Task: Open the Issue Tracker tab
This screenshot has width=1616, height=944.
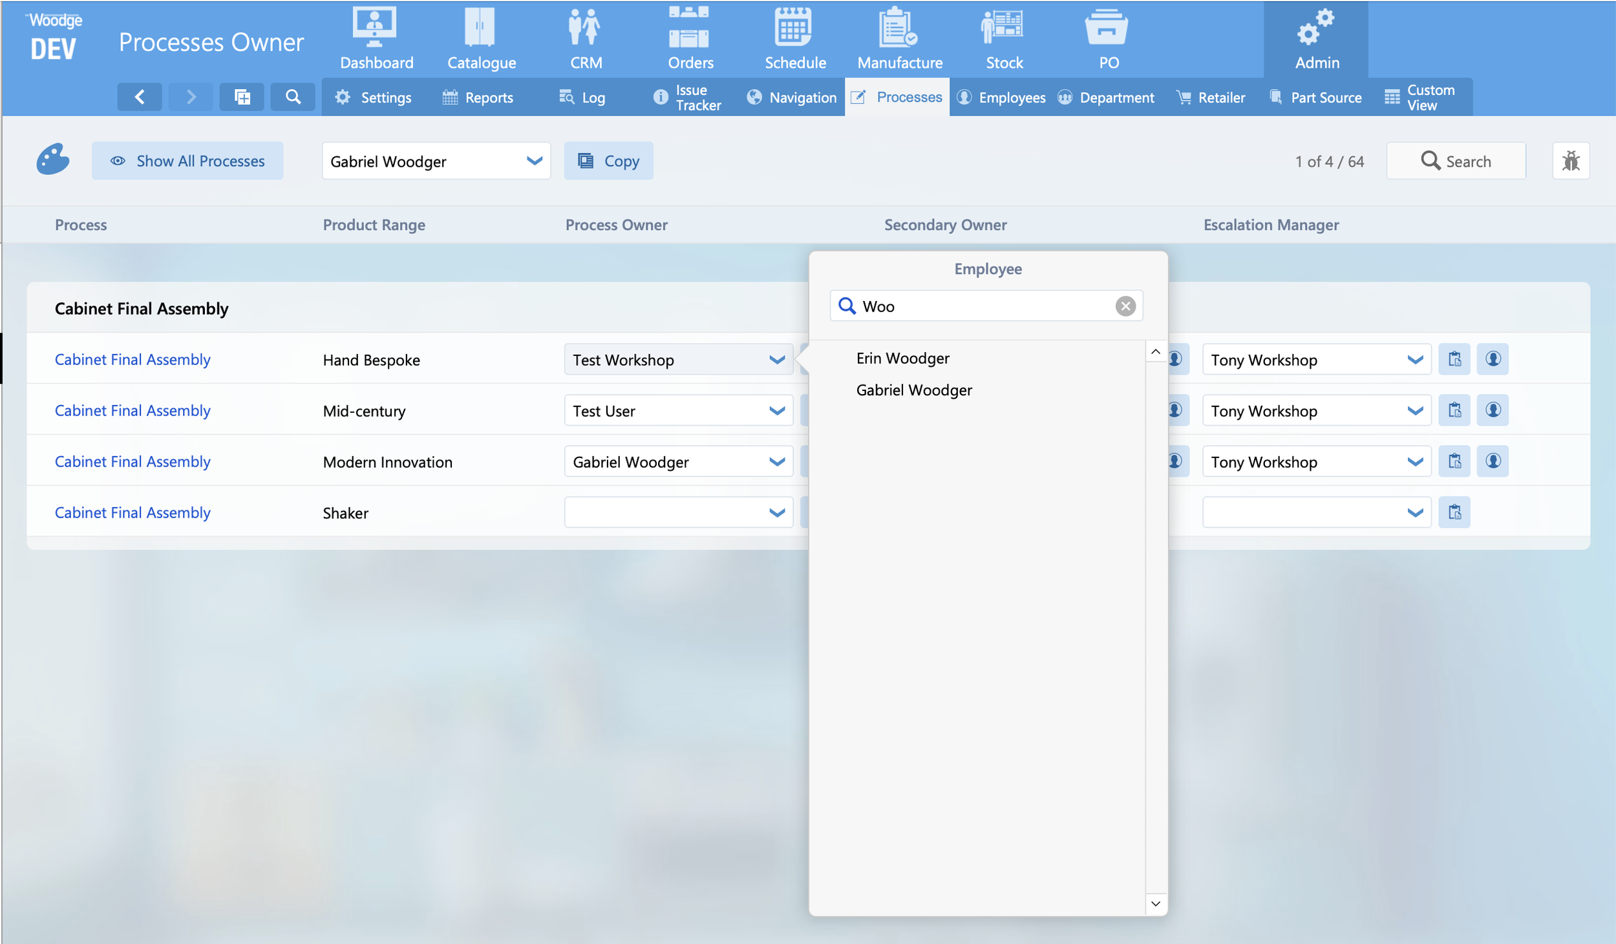Action: pos(688,98)
